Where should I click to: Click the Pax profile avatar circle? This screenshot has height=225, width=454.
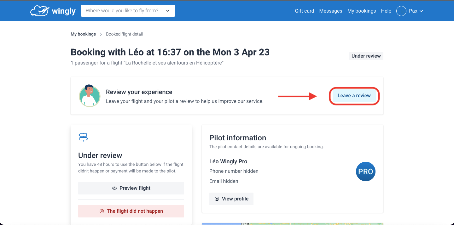point(401,11)
